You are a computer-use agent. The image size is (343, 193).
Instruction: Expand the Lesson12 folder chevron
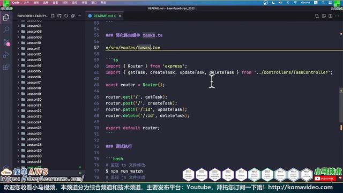tap(18, 54)
